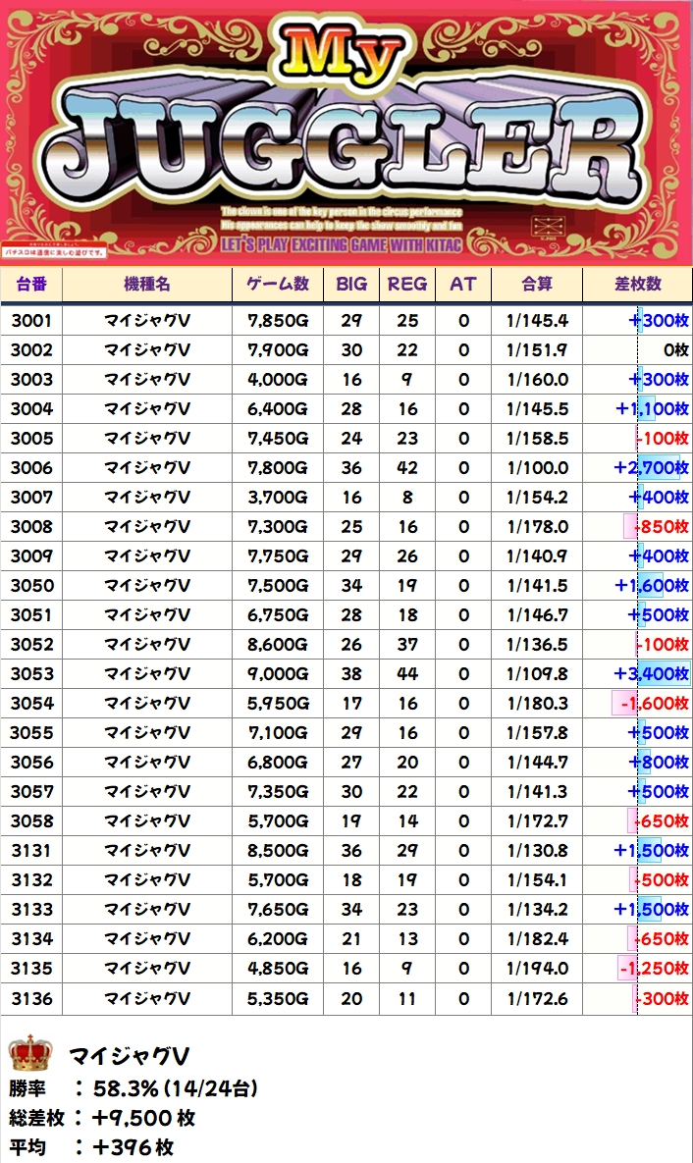This screenshot has width=693, height=1163.
Task: Click machine number 3002
Action: (31, 350)
